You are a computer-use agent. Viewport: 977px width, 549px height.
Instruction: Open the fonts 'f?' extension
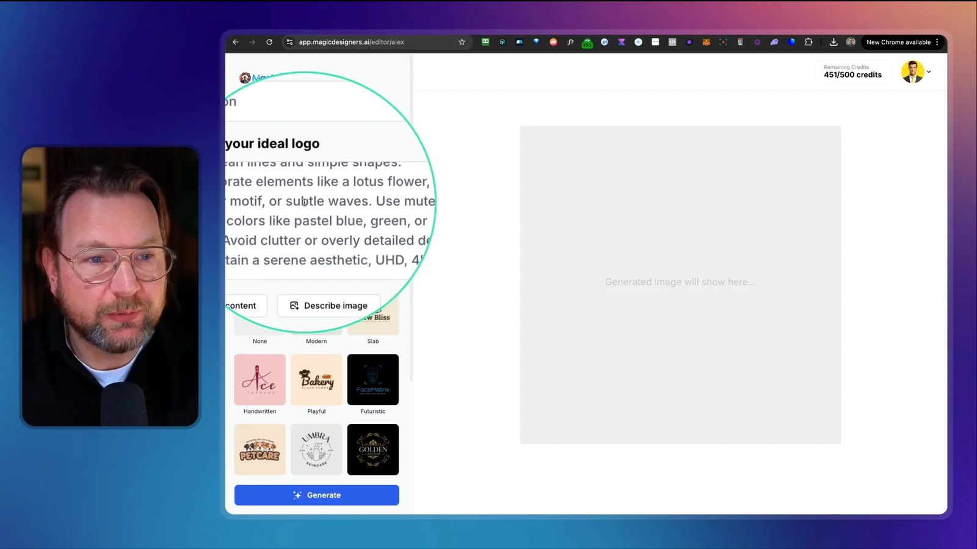click(x=570, y=42)
